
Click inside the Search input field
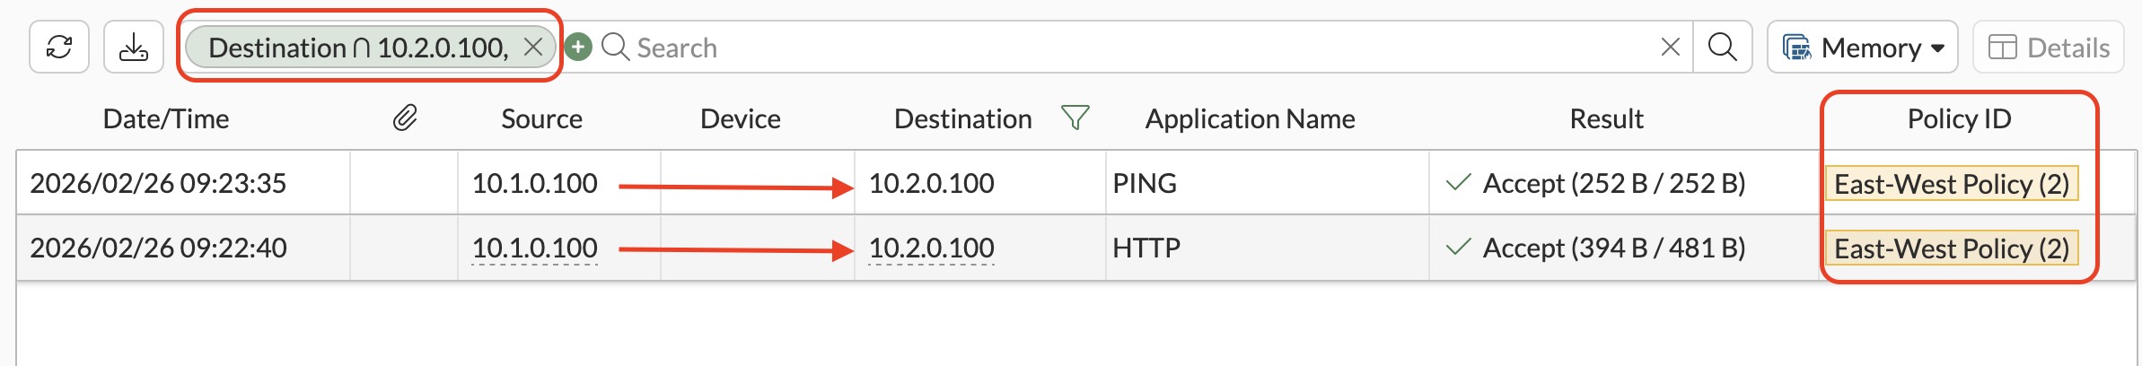coord(1140,47)
